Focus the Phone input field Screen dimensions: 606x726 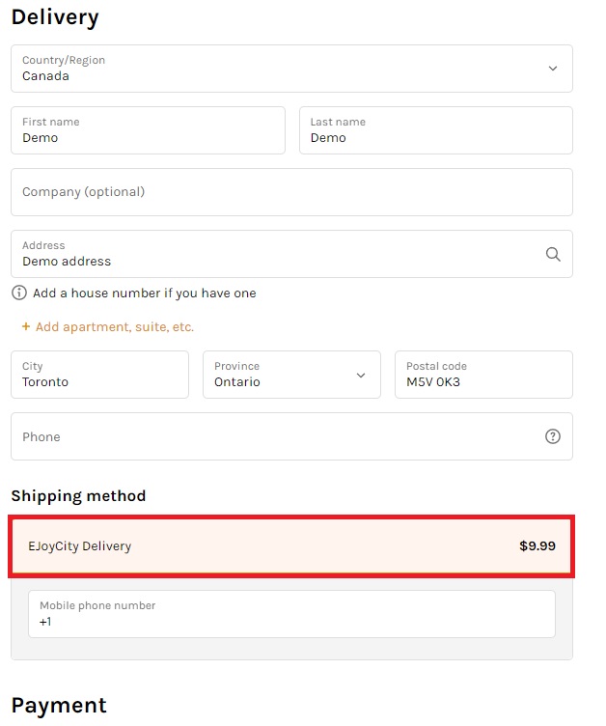[291, 436]
